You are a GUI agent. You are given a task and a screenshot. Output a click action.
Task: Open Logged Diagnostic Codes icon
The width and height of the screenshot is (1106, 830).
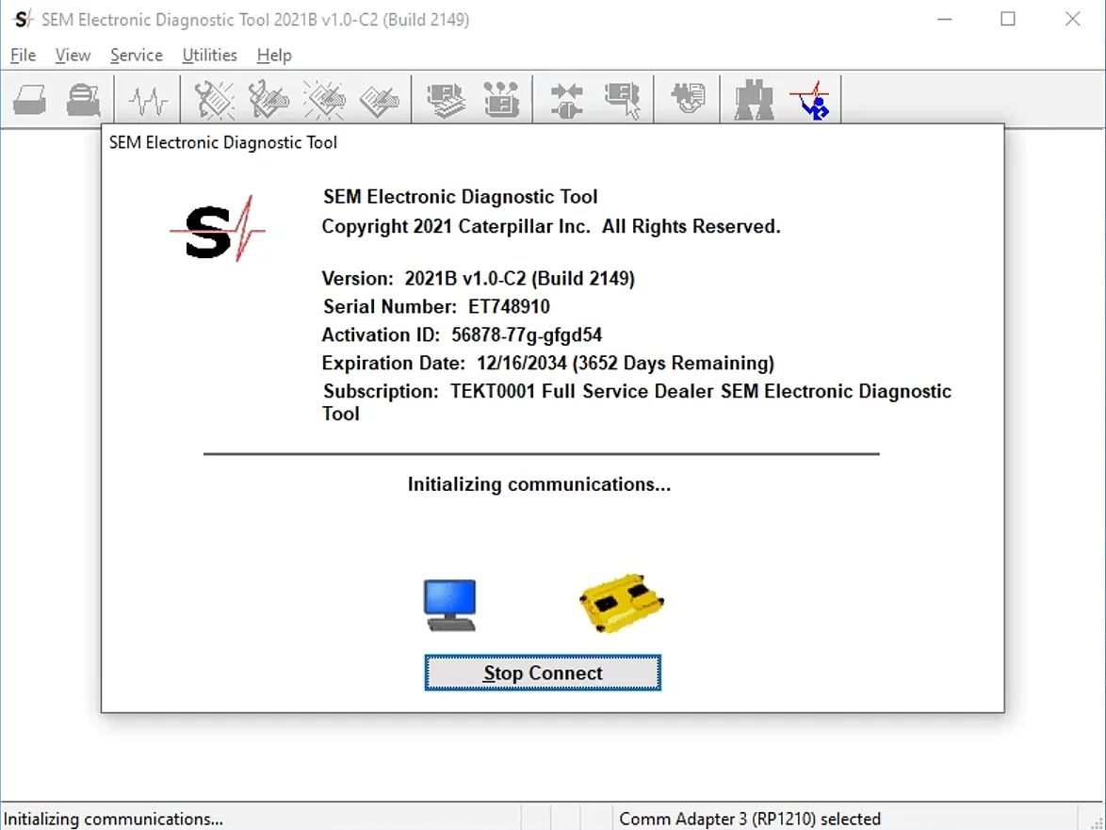click(268, 100)
